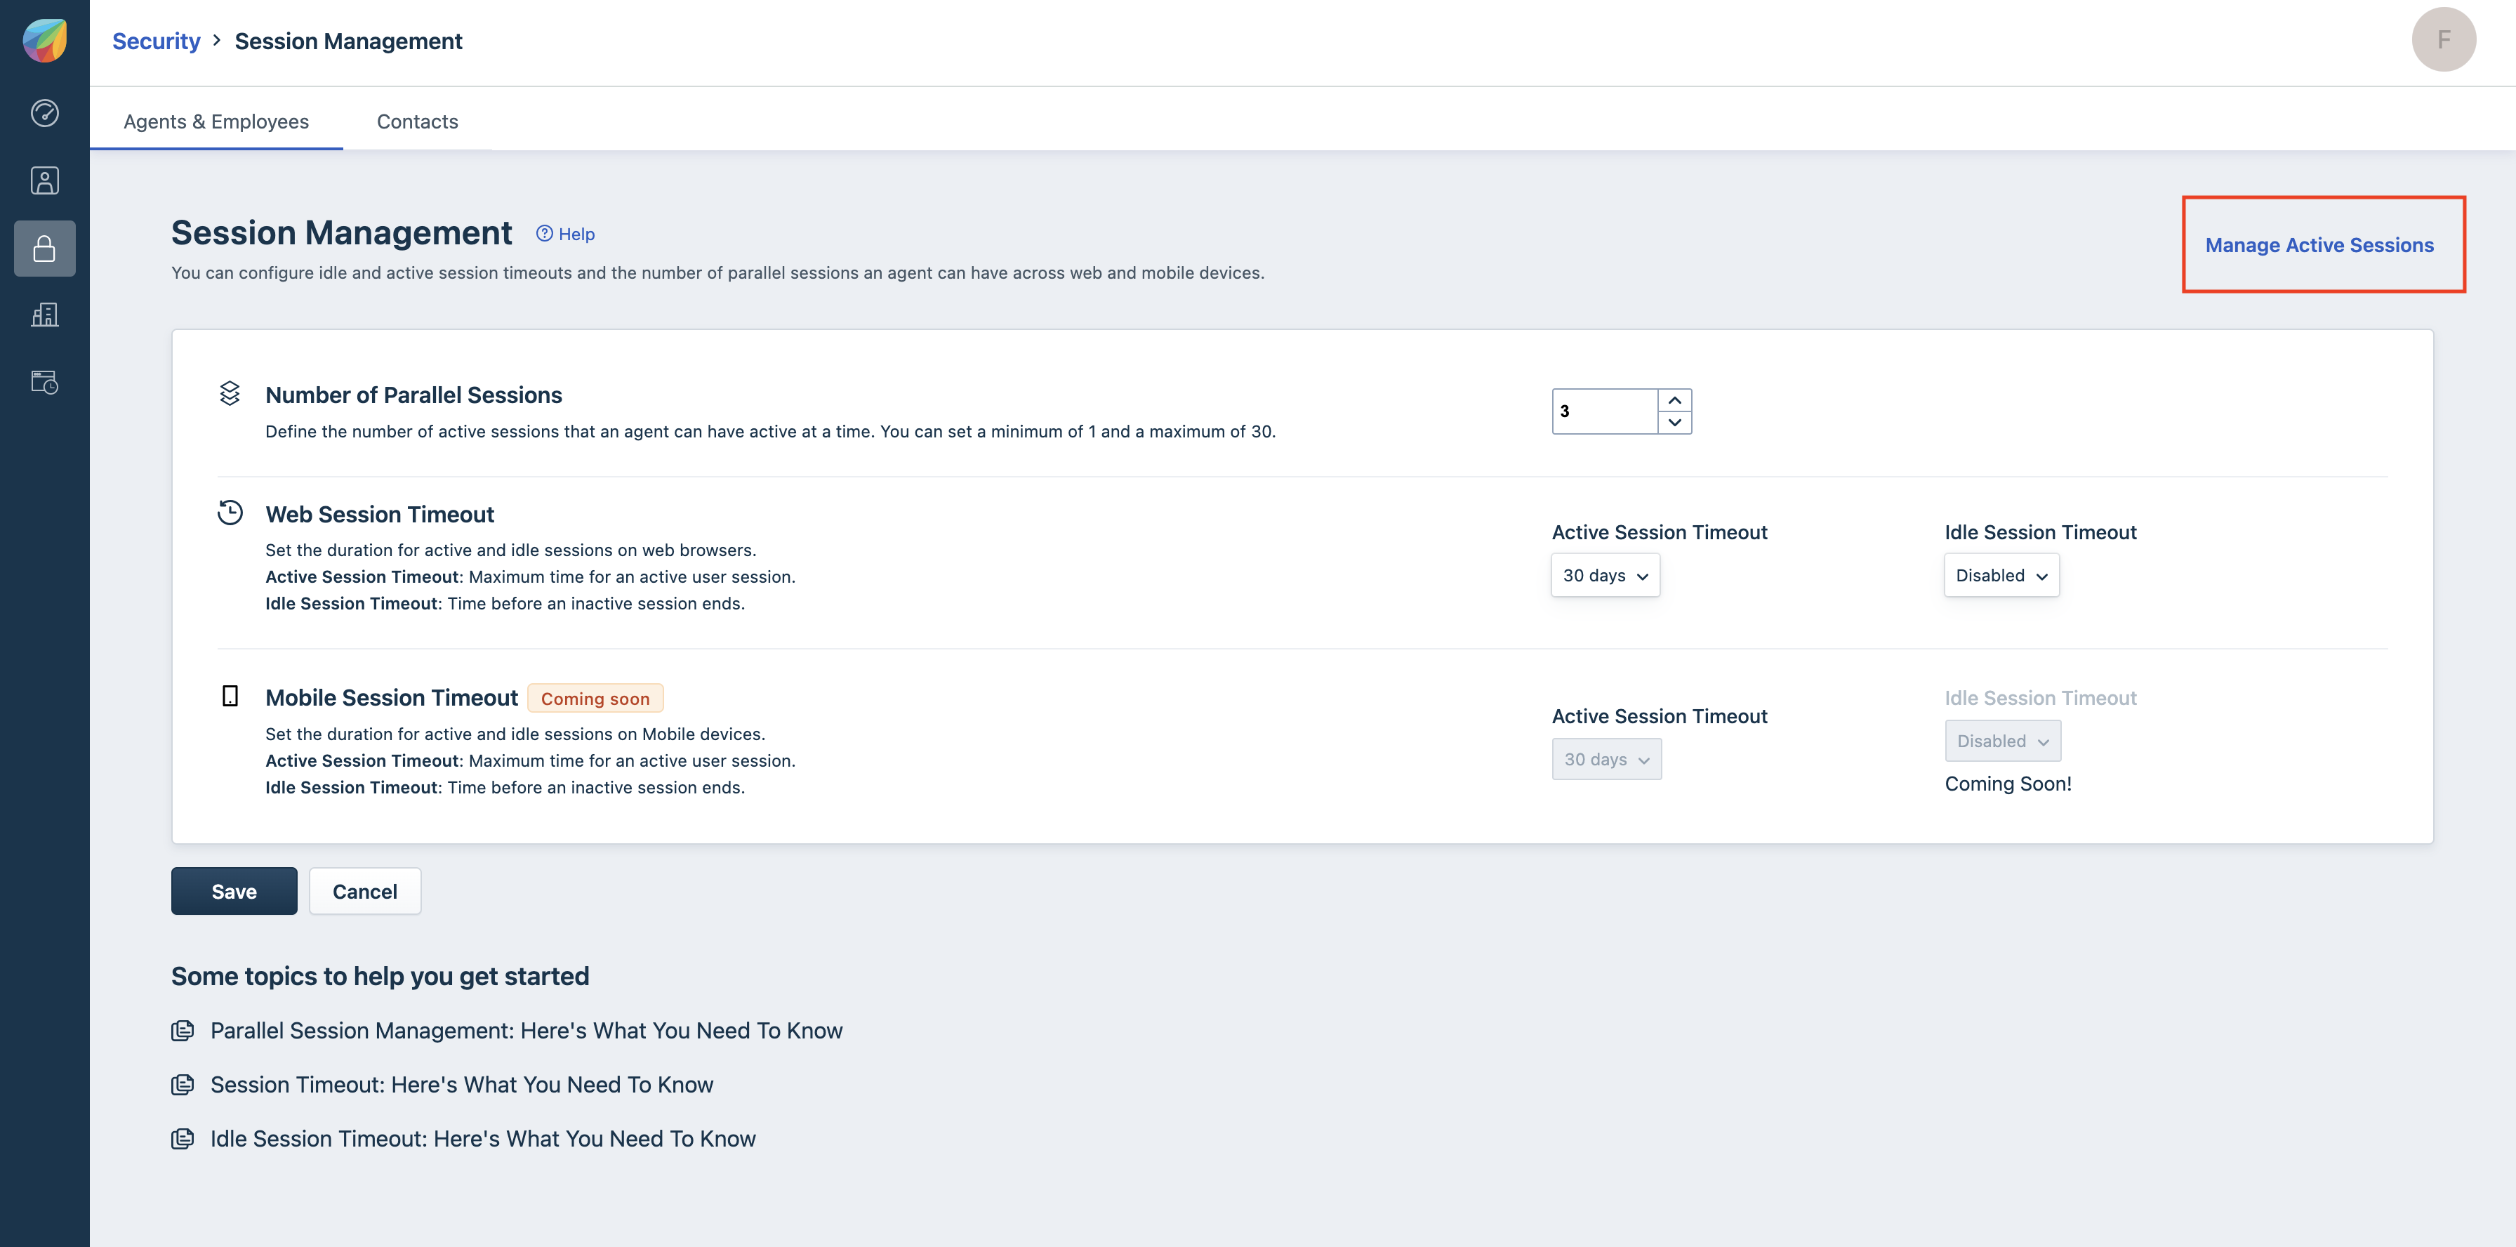Viewport: 2516px width, 1247px height.
Task: Open Web Idle Session Timeout dropdown
Action: coord(2000,575)
